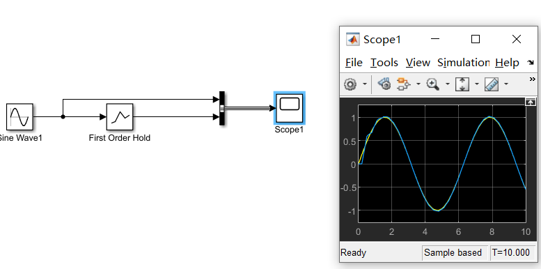Click the x-axis tick label 10
Image resolution: width=541 pixels, height=269 pixels.
coord(526,231)
